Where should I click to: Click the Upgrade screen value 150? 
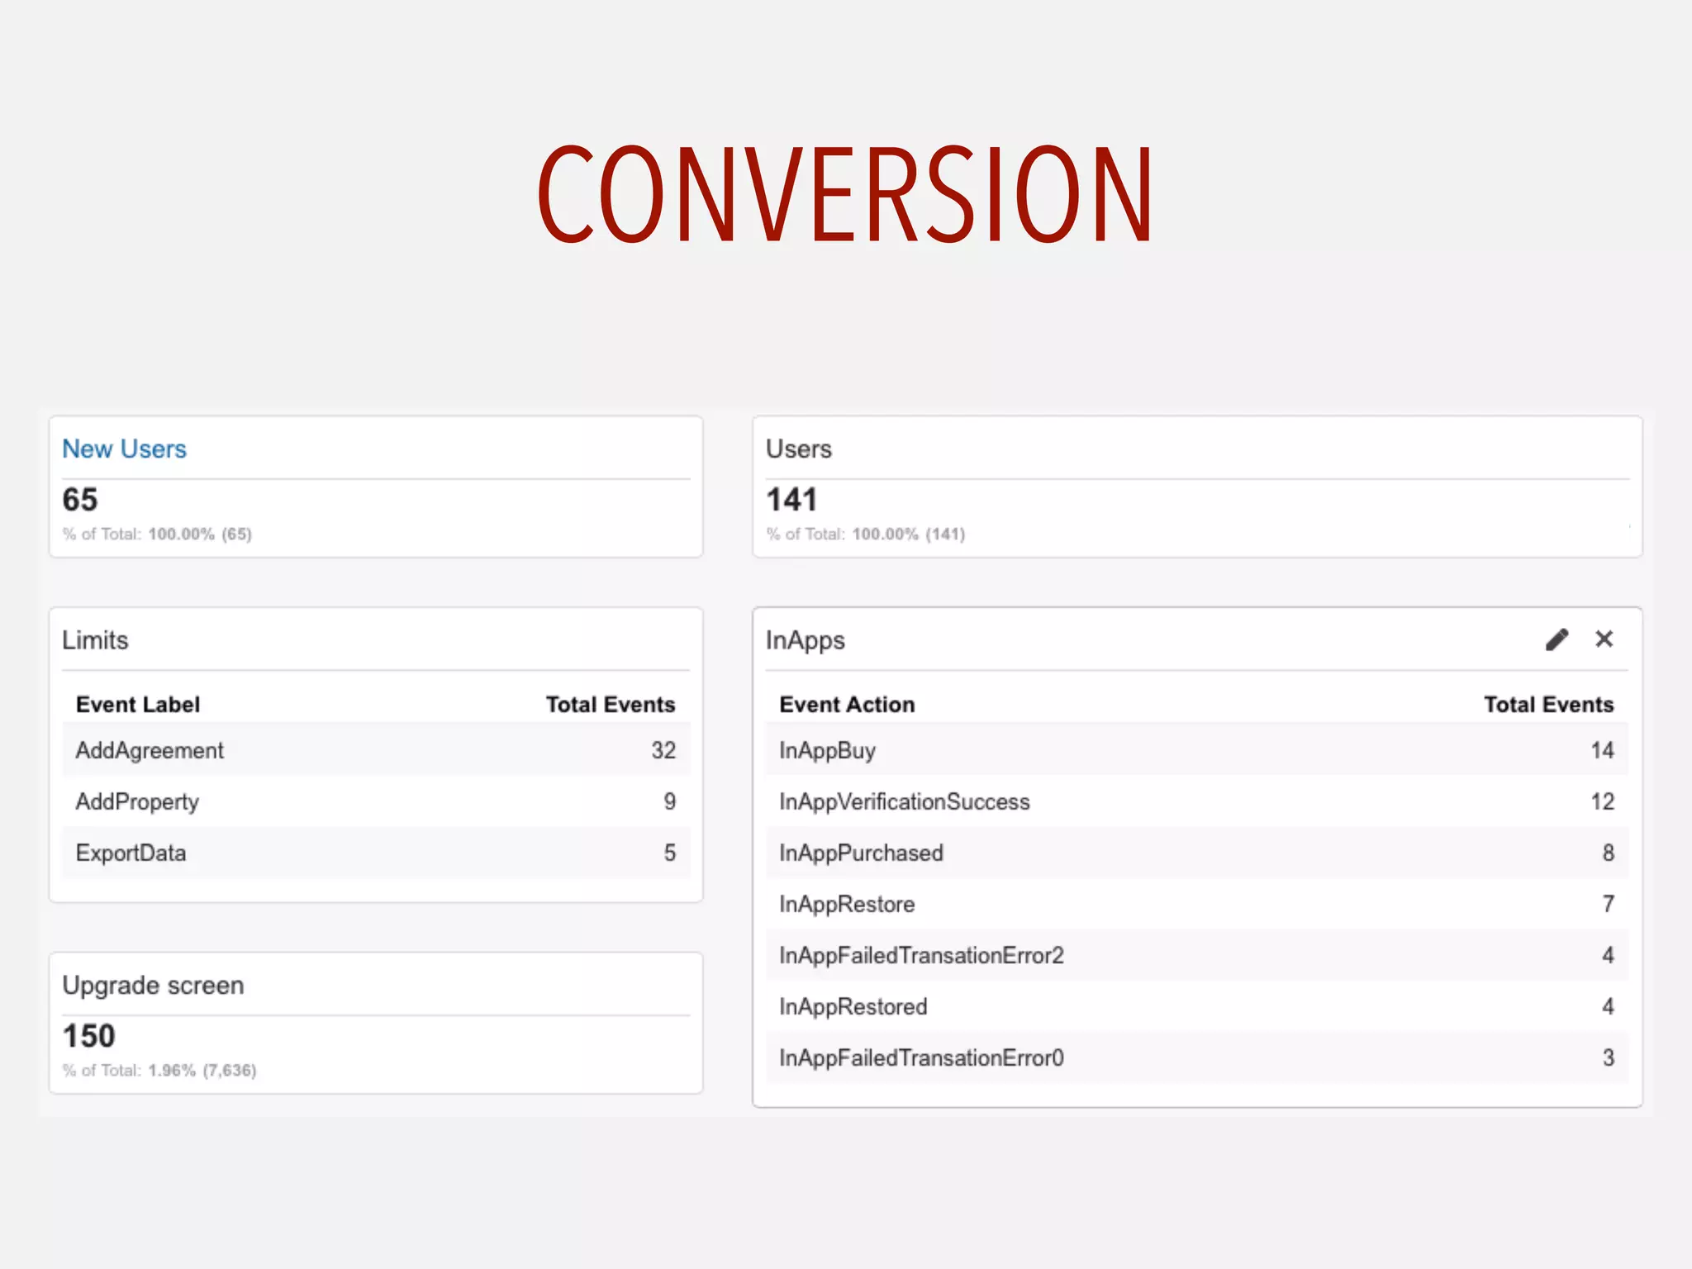coord(88,1035)
